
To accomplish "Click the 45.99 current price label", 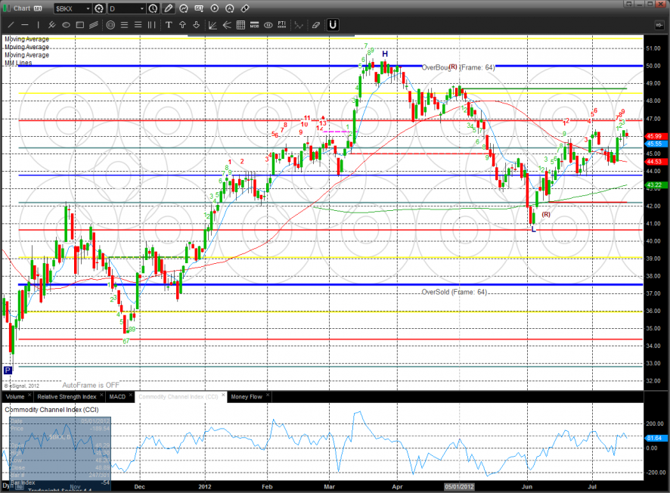I will 654,136.
